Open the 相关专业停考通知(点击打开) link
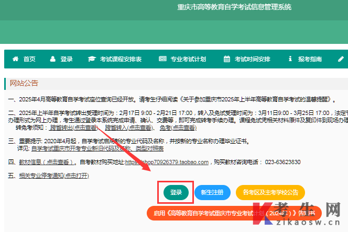Image resolution: width=348 pixels, height=232 pixels. click(x=54, y=176)
